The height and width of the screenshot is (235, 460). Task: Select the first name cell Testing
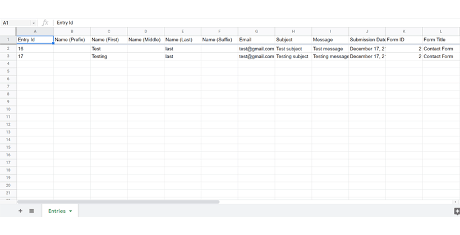(109, 57)
